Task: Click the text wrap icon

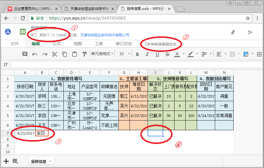Action: pyautogui.click(x=204, y=54)
